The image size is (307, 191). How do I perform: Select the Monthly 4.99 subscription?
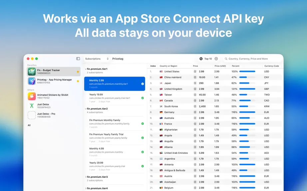[115, 152]
